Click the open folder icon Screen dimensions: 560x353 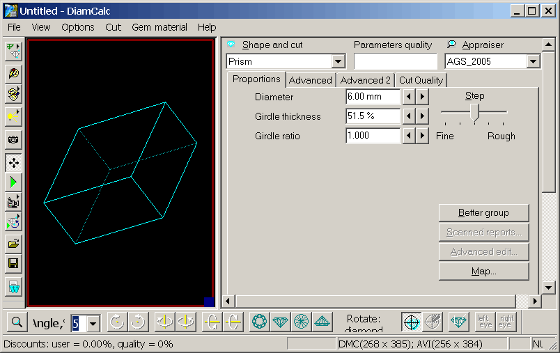pos(13,244)
